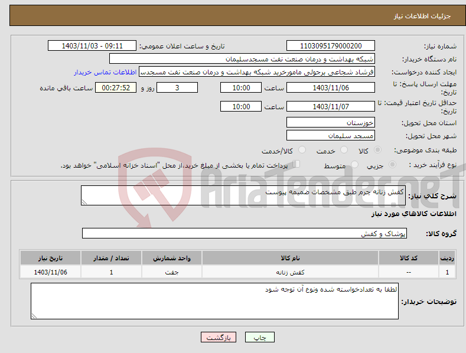Select the جزیی purchase type radio
Viewport: 466px width, 353px height.
pos(392,164)
